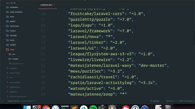Switch to the composer.json tab
The image size is (195, 109).
pos(46,5)
